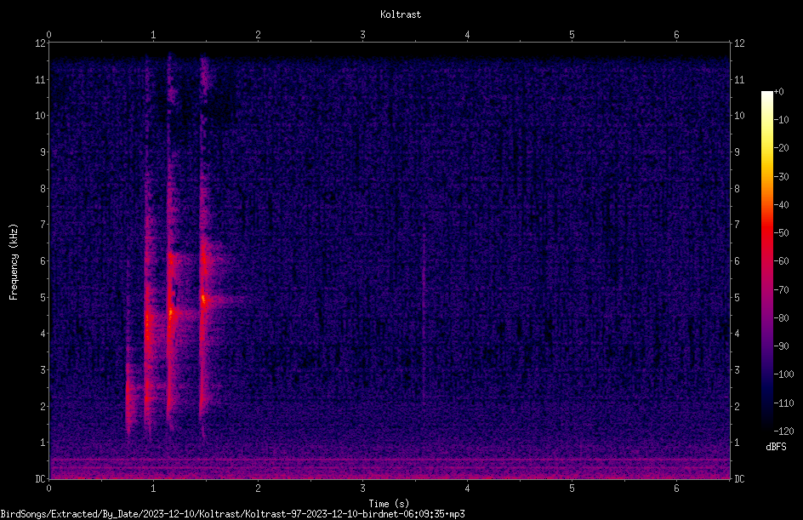Click the second chirp peak near 4.6 kHz
803x520 pixels.
coord(171,311)
